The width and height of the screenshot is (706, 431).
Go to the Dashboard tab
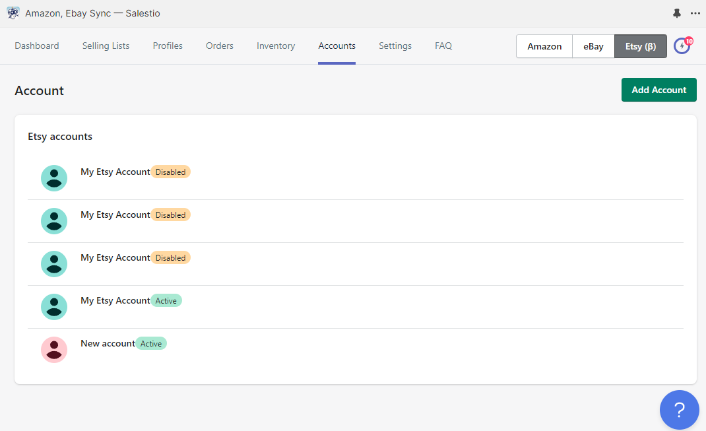(37, 46)
